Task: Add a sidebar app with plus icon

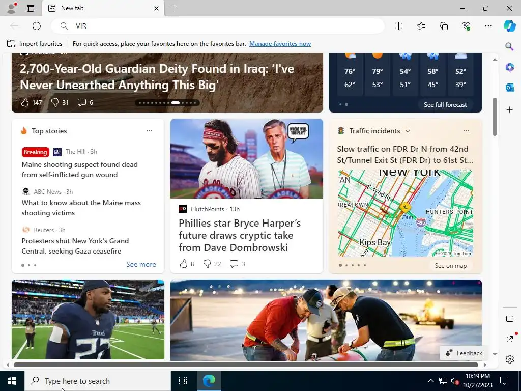Action: tap(509, 110)
